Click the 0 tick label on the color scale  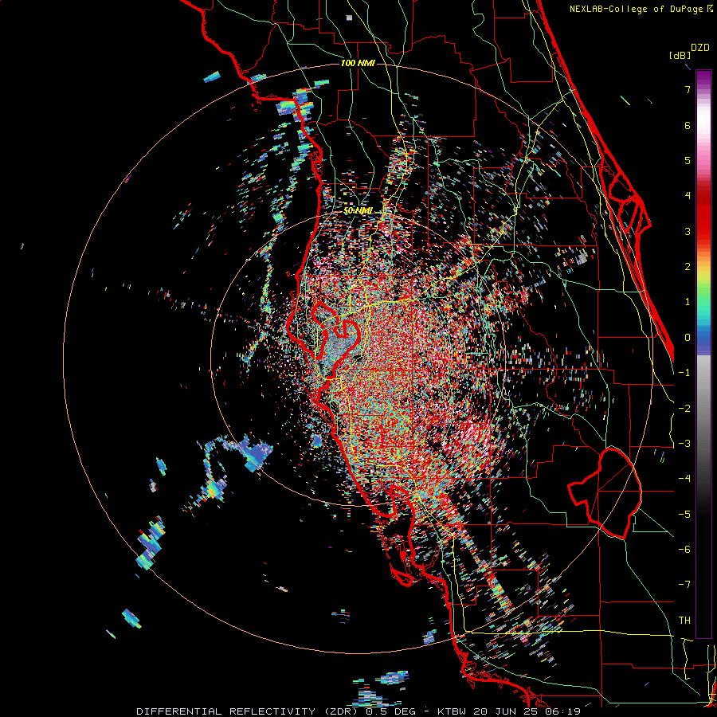click(687, 338)
